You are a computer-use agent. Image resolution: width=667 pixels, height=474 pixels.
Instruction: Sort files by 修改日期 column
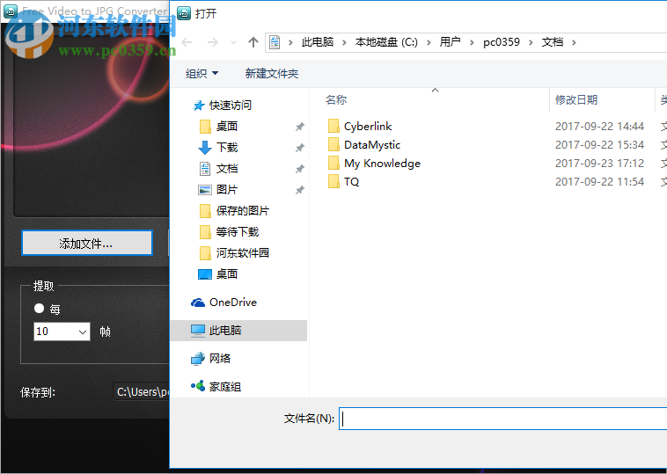[x=576, y=100]
